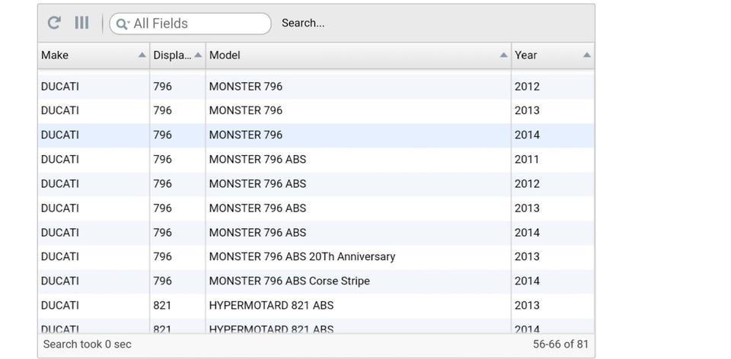
Task: Click displacement 821 cell in HYPERMOTARD 2013 row
Action: pos(163,306)
